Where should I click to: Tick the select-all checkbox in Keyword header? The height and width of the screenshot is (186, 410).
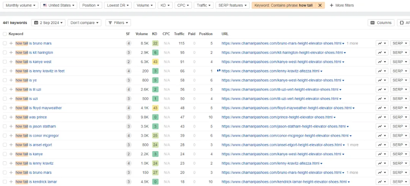click(x=5, y=34)
